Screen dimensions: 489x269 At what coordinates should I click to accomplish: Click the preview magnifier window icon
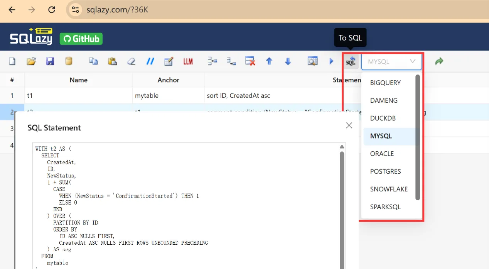coord(312,61)
